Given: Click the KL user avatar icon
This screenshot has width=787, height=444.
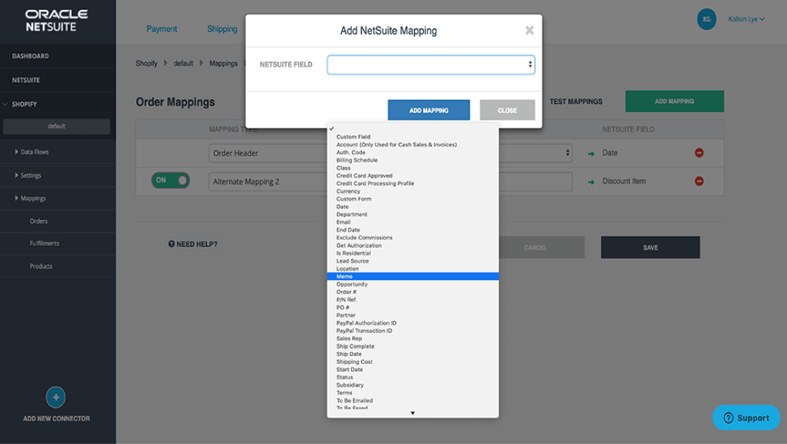Looking at the screenshot, I should click(x=707, y=19).
